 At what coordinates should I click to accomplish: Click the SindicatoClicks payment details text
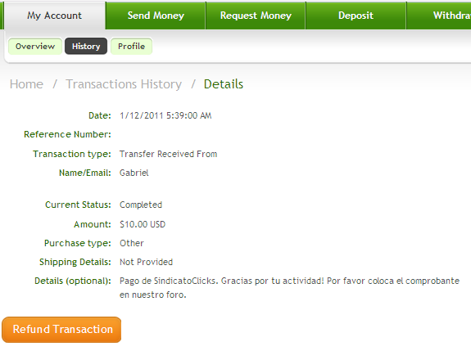click(289, 288)
